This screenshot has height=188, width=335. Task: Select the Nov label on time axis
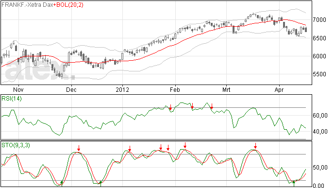tap(18, 89)
